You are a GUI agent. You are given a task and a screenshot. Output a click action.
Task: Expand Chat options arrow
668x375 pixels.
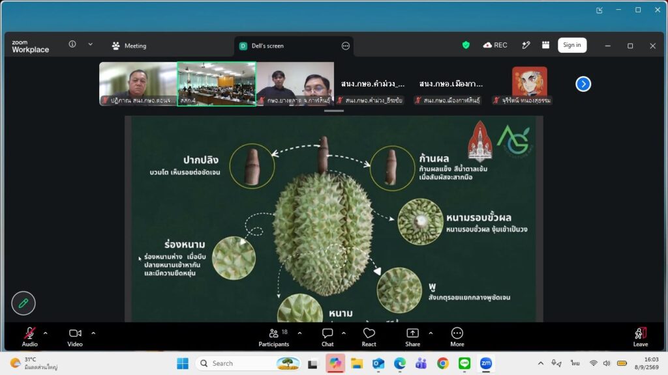344,333
